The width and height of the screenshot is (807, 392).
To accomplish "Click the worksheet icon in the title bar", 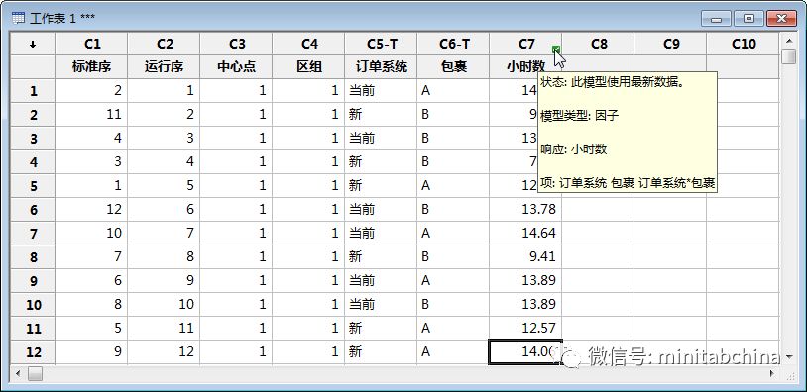I will tap(18, 19).
